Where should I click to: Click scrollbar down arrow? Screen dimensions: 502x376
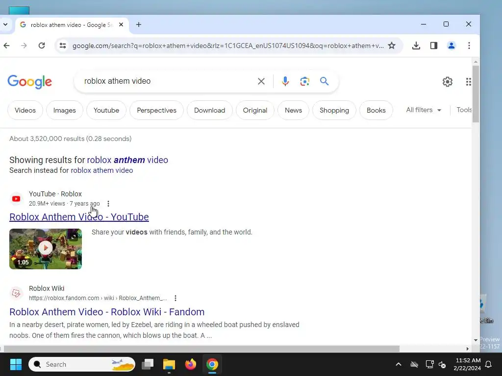click(x=476, y=340)
